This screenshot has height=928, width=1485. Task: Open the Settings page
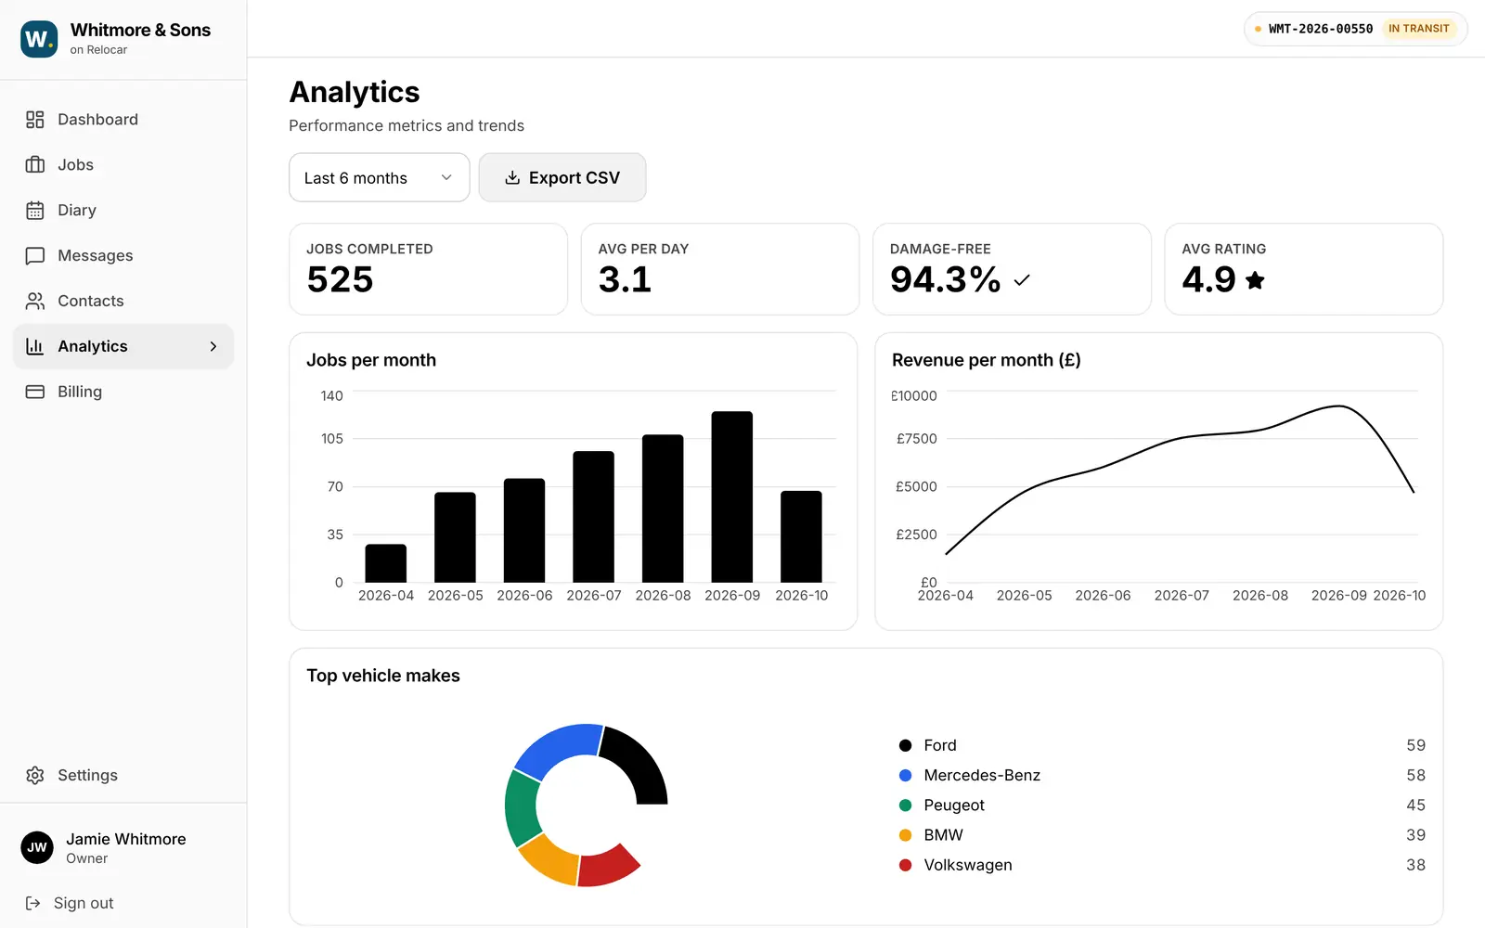(x=123, y=776)
